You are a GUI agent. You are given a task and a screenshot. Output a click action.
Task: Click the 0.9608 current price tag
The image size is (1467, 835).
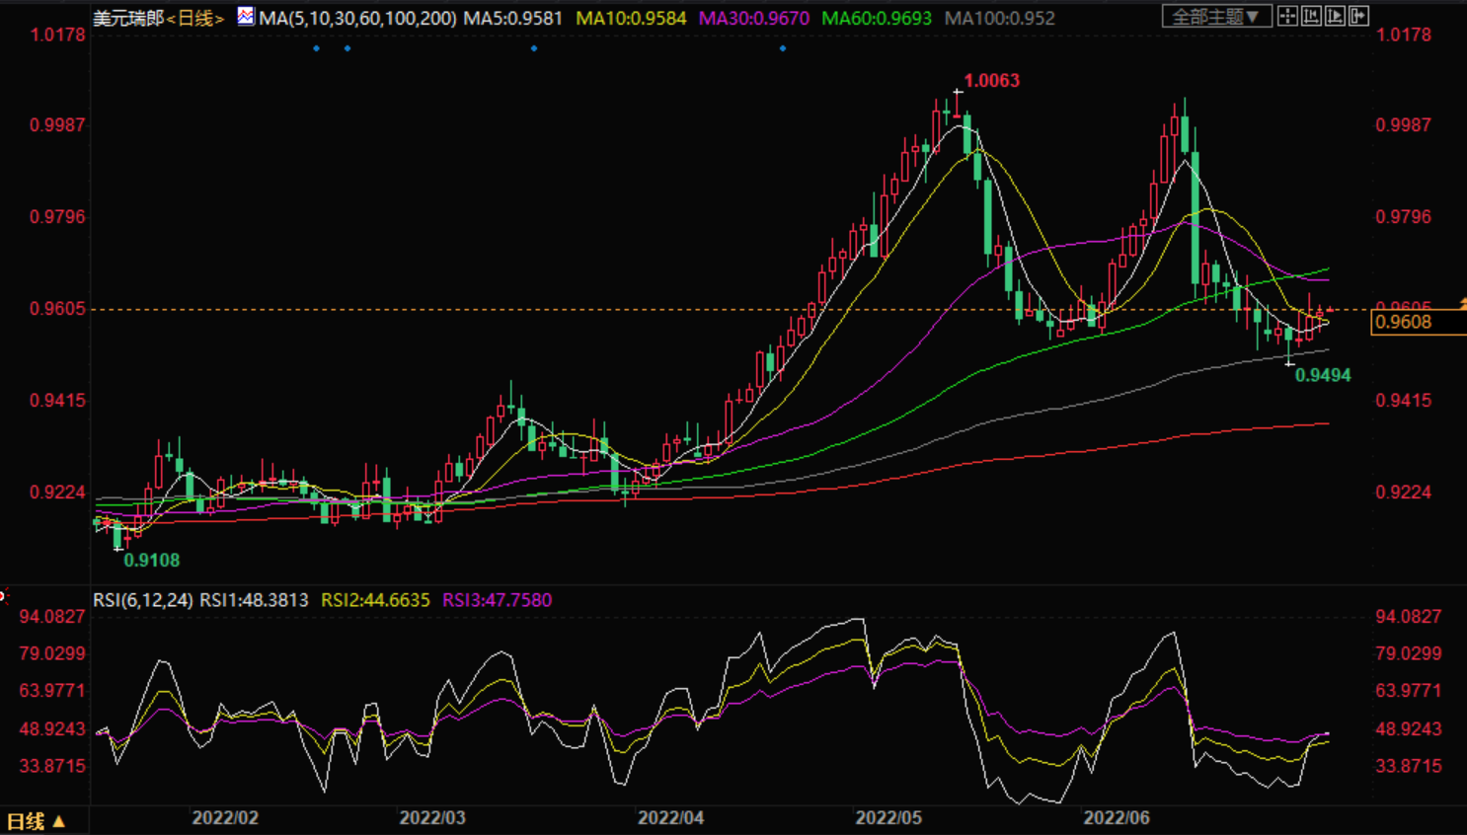(x=1403, y=322)
